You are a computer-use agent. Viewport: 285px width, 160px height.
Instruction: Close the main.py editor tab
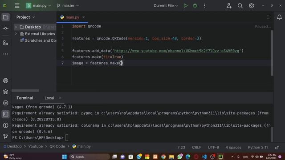pyautogui.click(x=84, y=17)
